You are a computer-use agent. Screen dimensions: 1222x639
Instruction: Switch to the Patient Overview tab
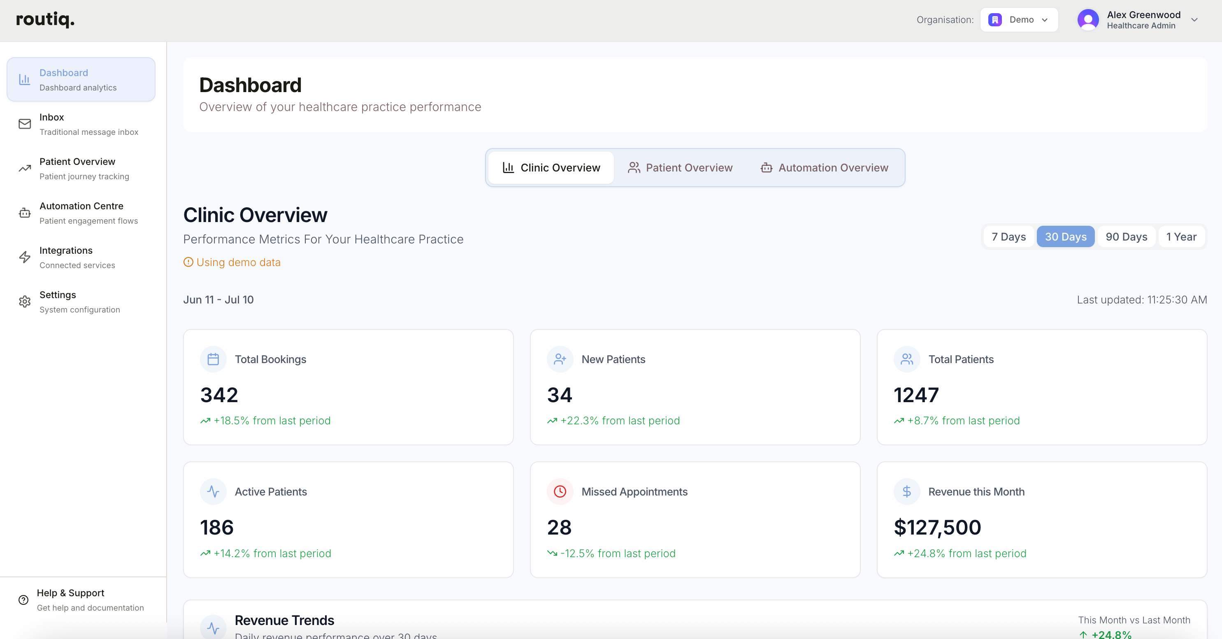pos(680,168)
